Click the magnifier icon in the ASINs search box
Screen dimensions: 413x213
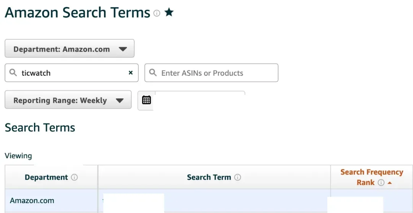153,72
